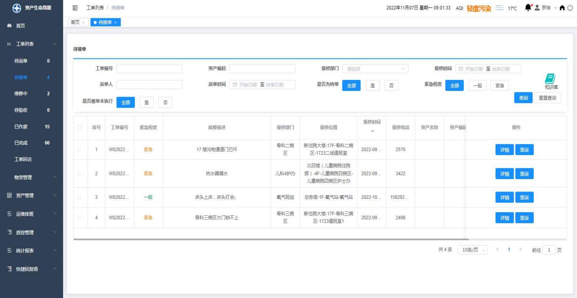Click the sort icon under 报修时间 header

(372, 131)
